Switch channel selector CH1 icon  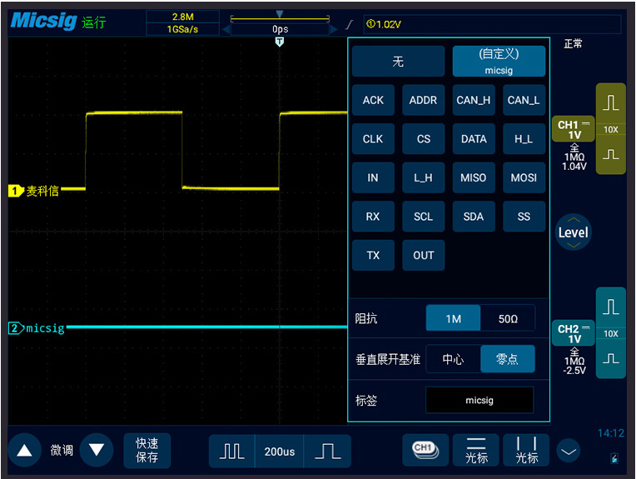click(x=425, y=451)
